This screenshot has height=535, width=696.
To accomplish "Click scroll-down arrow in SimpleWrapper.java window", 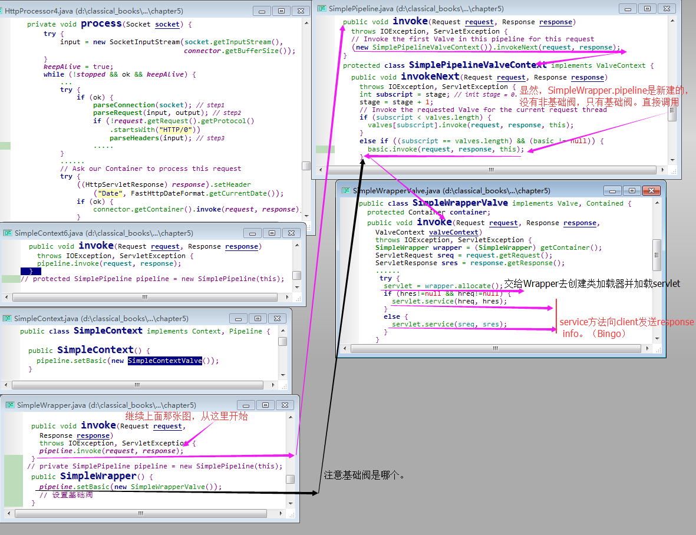I will (x=291, y=504).
